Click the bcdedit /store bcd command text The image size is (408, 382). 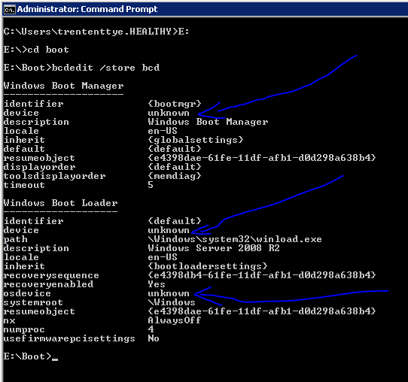(x=105, y=68)
